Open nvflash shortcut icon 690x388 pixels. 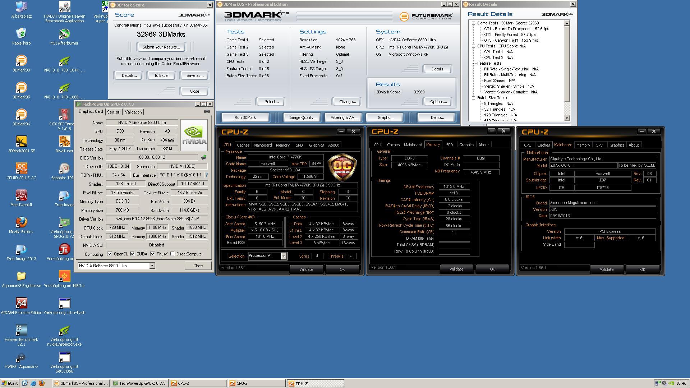64,306
